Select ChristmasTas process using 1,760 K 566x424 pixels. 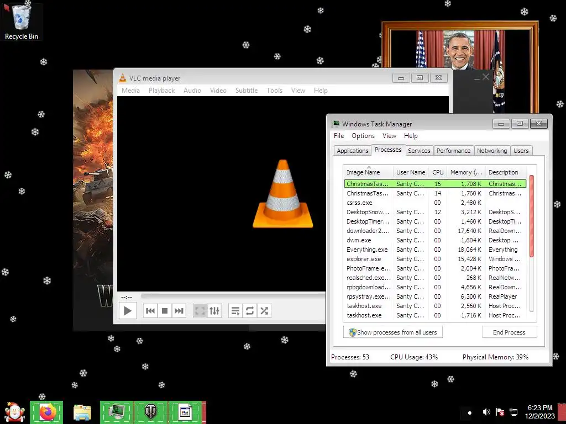coord(435,193)
